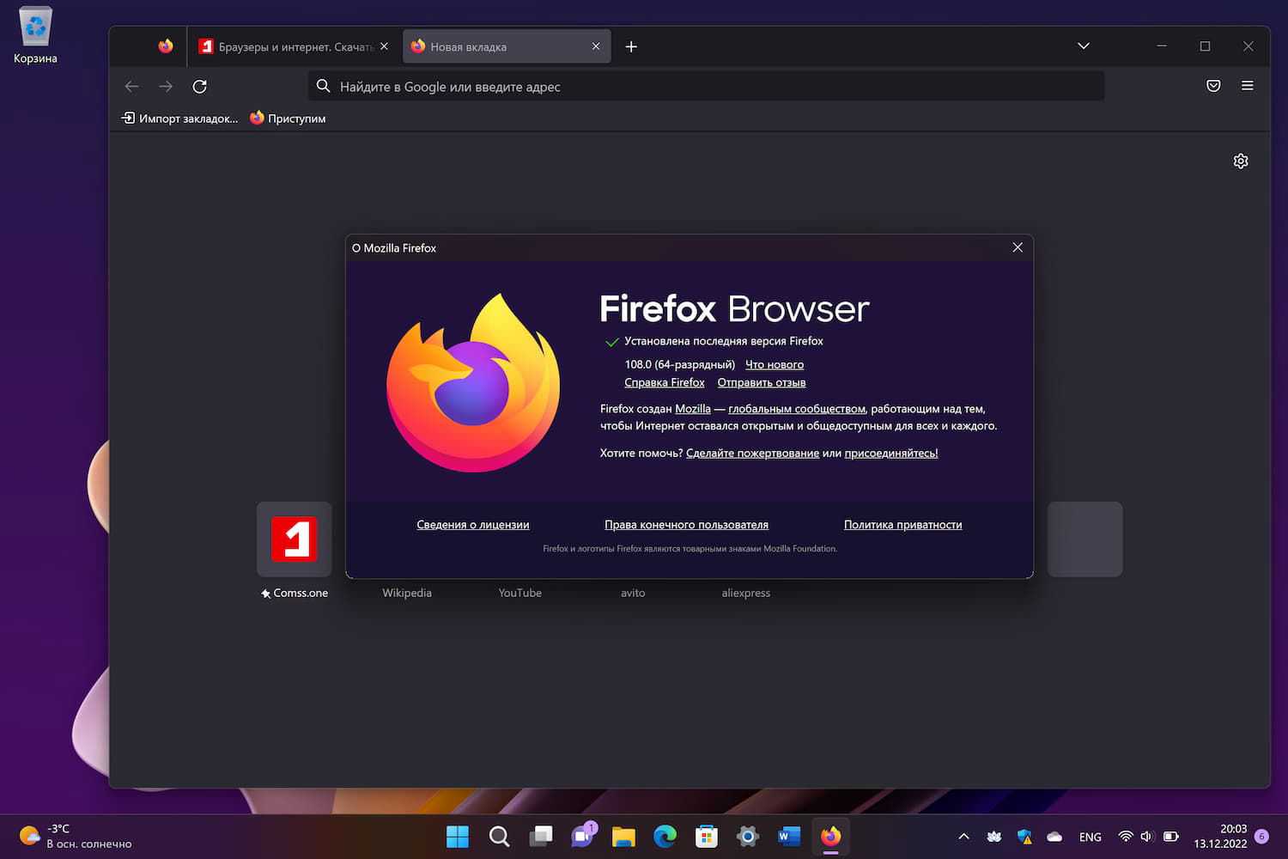Image resolution: width=1288 pixels, height=859 pixels.
Task: Open Microsoft Store from the taskbar
Action: click(706, 836)
